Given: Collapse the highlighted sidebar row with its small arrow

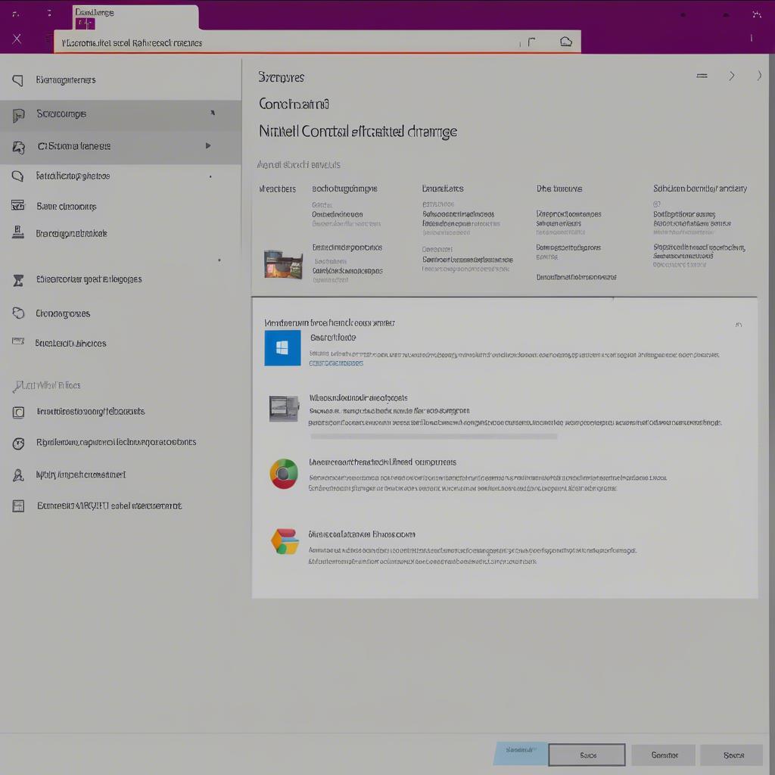Looking at the screenshot, I should pyautogui.click(x=213, y=113).
